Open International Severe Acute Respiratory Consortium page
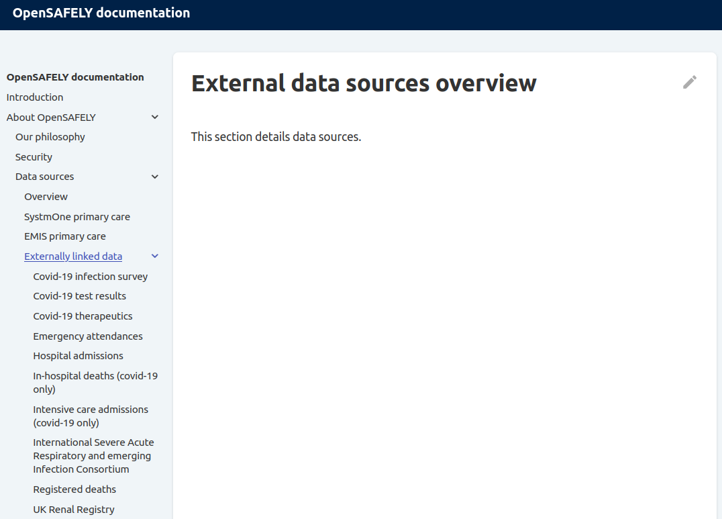 click(x=93, y=456)
